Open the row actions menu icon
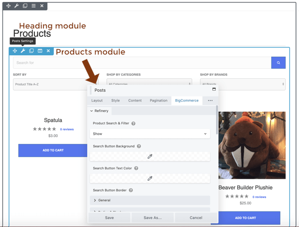Screen dimensions: 299x227 33,6
